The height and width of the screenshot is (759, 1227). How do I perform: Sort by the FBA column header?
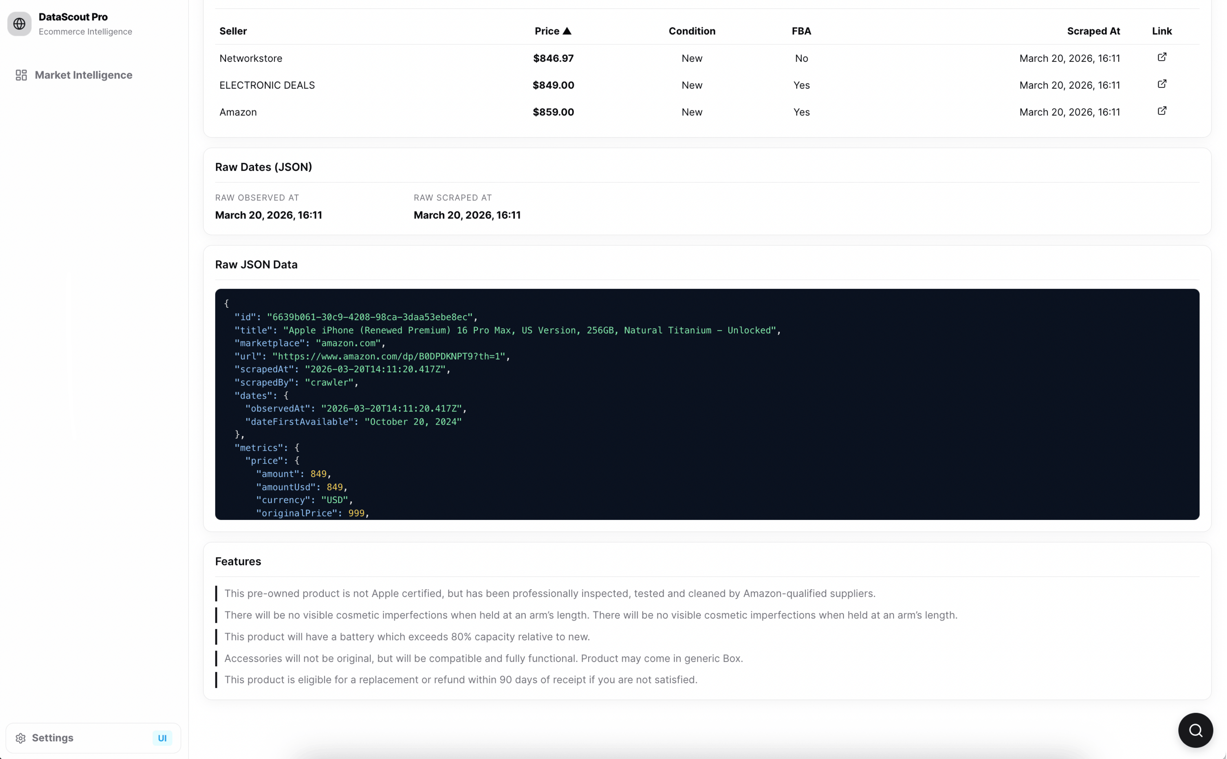(x=801, y=31)
